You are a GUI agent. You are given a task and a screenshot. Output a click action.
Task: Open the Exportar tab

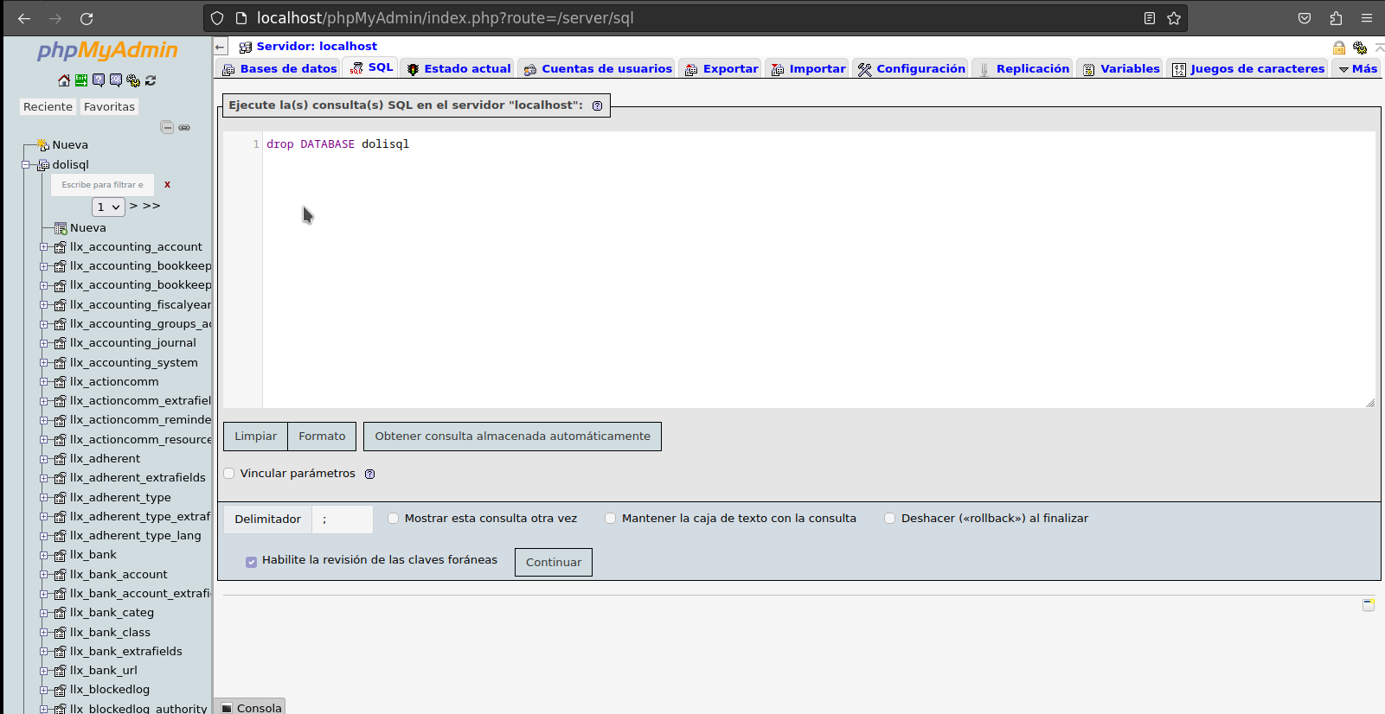[721, 69]
